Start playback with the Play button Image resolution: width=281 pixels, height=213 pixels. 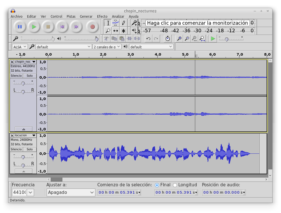pos(34,27)
